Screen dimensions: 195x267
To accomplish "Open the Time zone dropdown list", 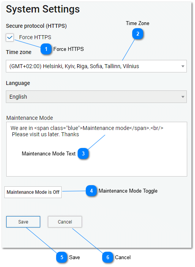I will click(96, 66).
